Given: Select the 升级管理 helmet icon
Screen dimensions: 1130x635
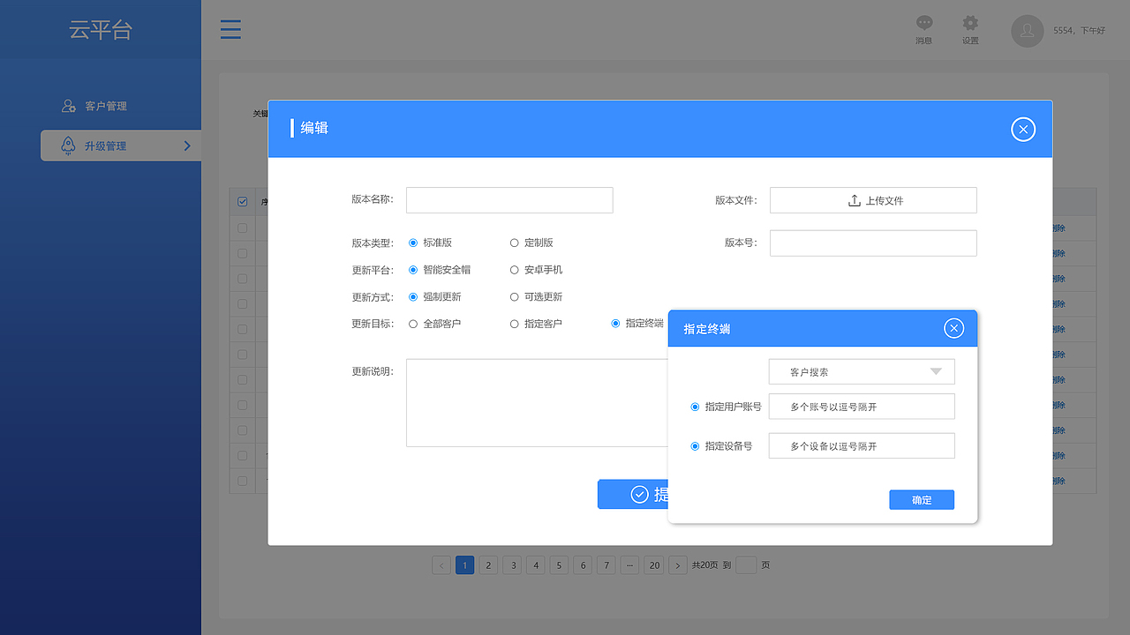Looking at the screenshot, I should pos(68,146).
